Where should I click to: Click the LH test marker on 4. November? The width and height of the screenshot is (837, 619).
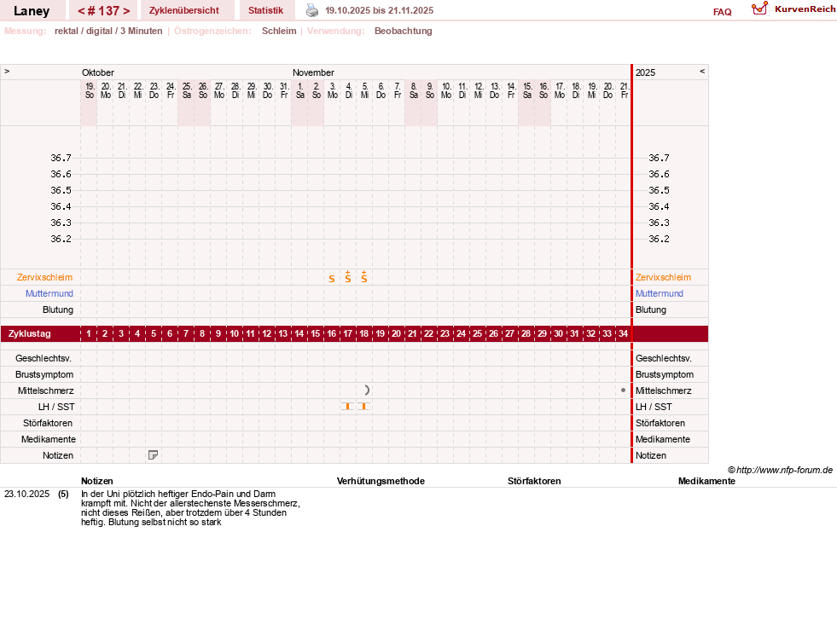click(348, 407)
